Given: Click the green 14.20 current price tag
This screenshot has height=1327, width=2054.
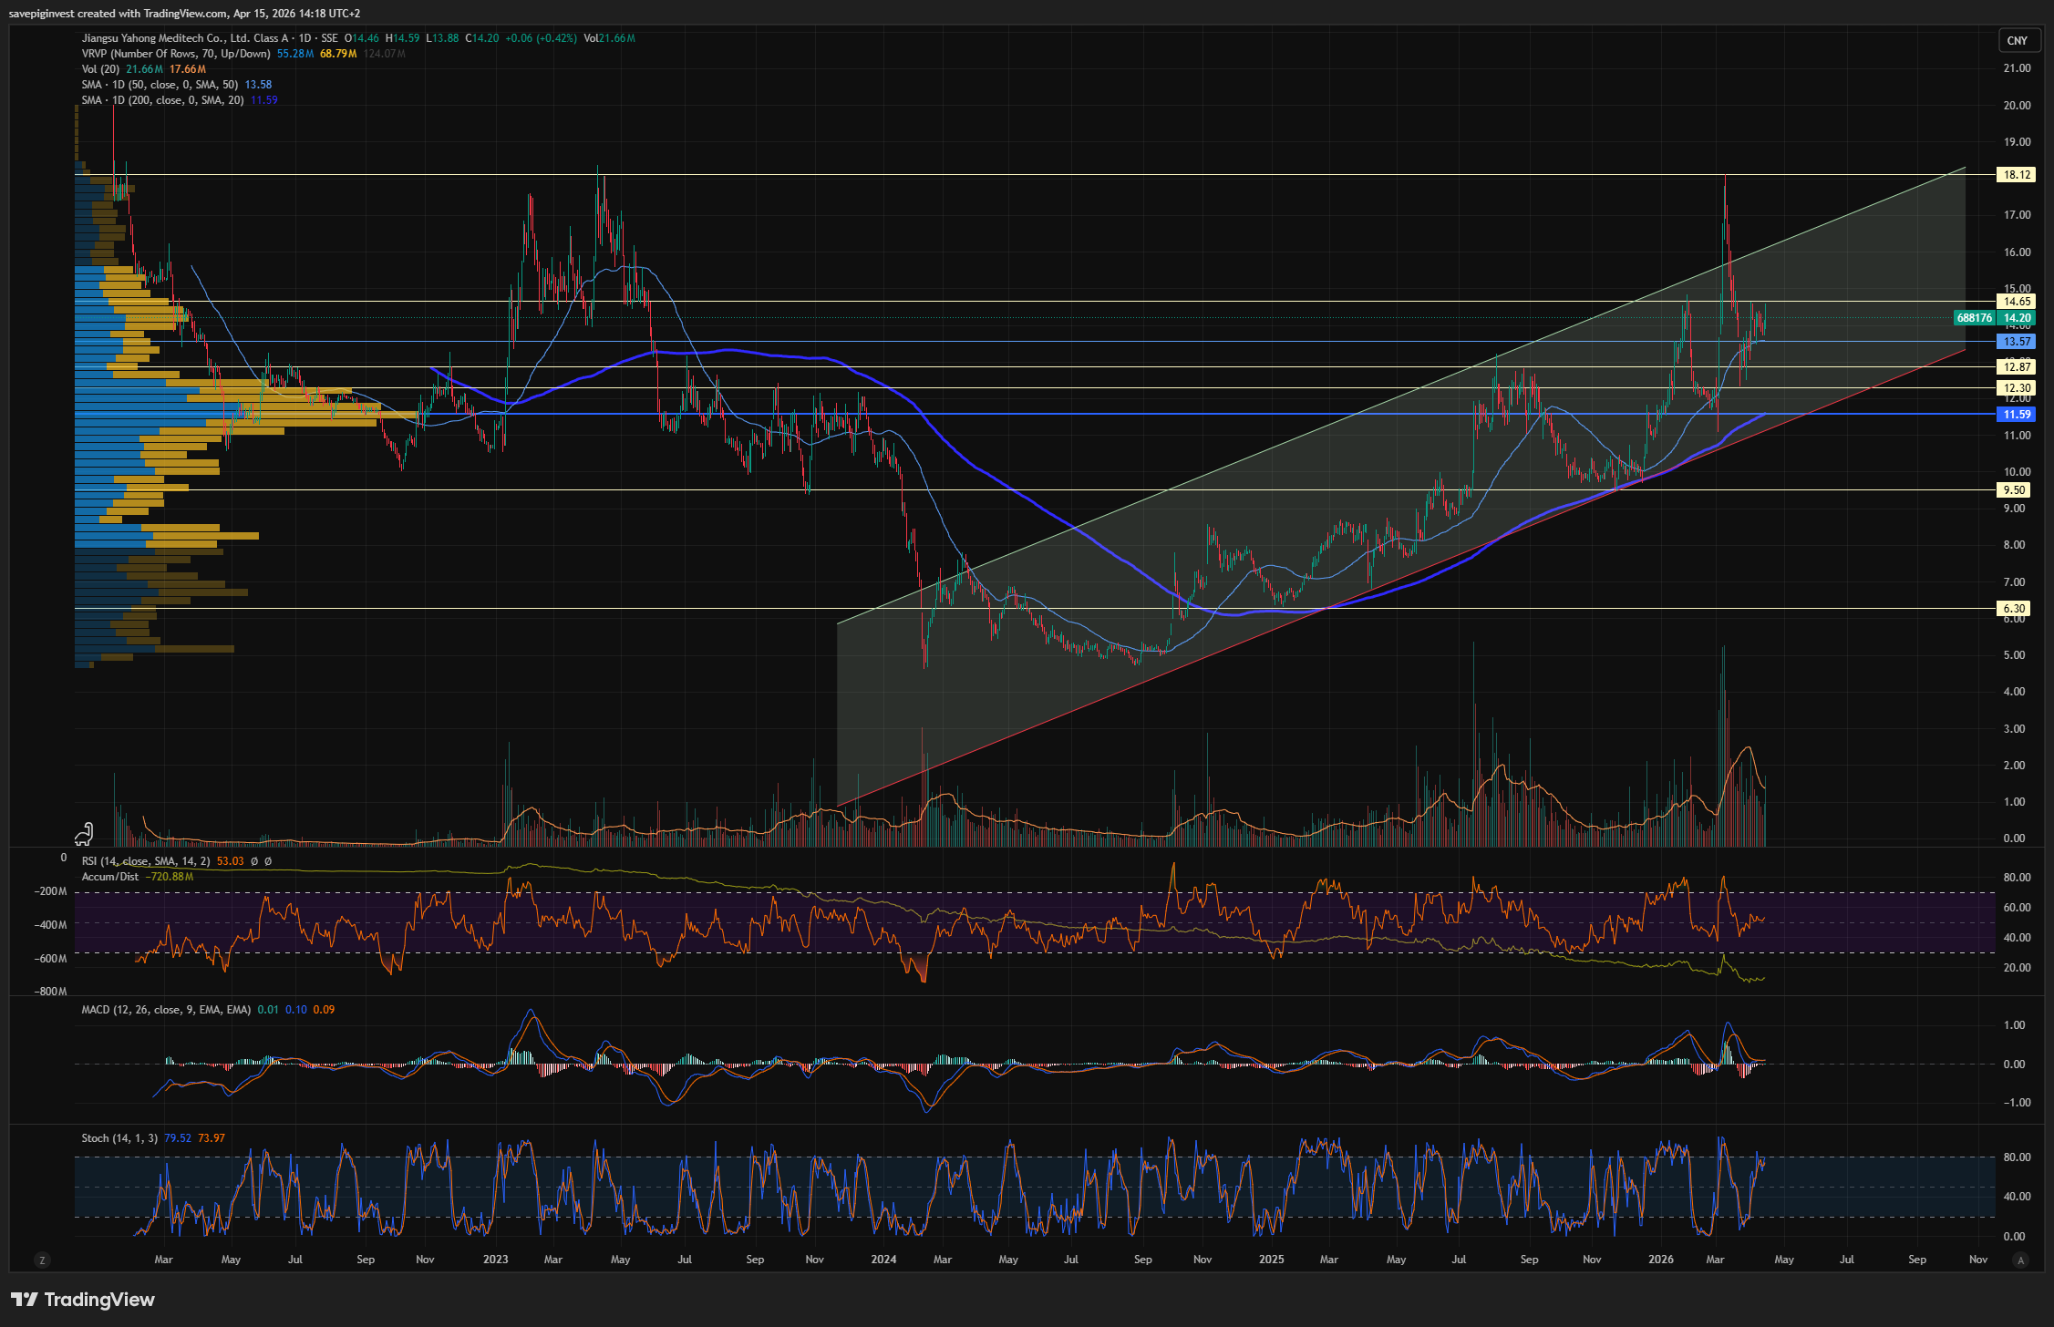Looking at the screenshot, I should (2015, 318).
